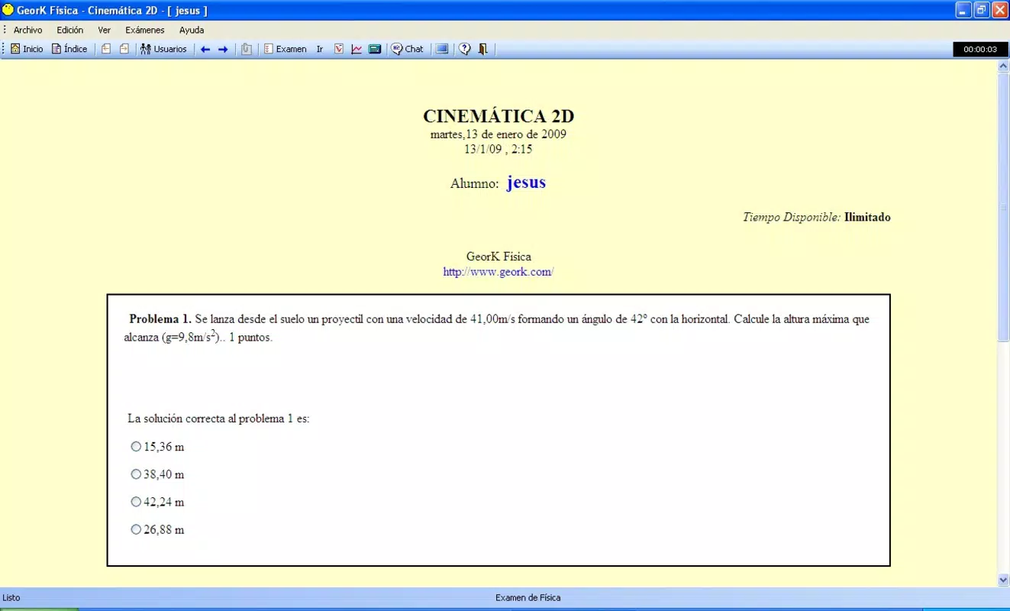
Task: Go forward with blue right arrow
Action: tap(223, 49)
